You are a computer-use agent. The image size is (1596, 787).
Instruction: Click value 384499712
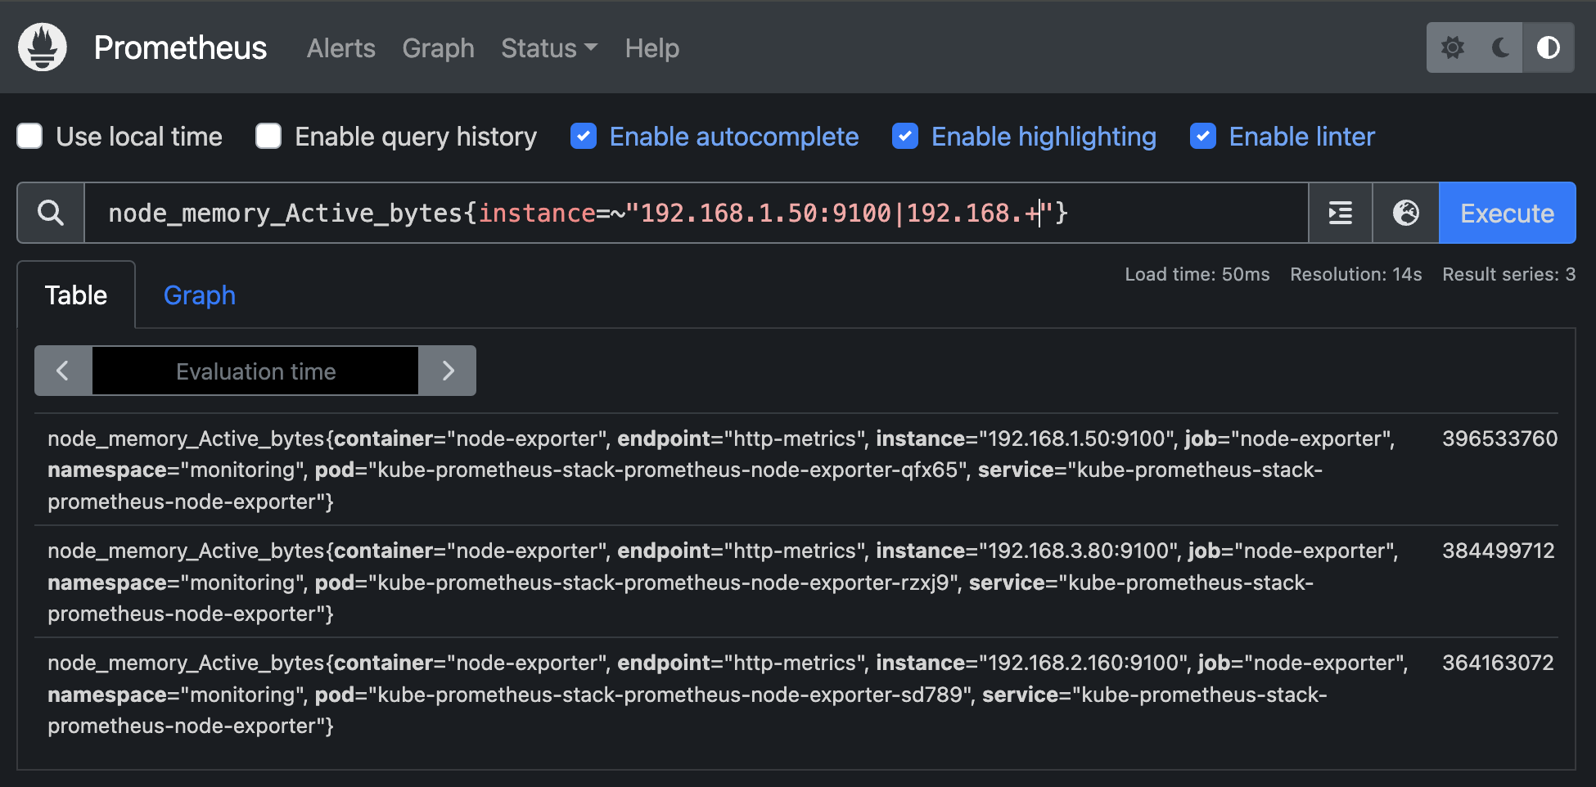pos(1498,551)
